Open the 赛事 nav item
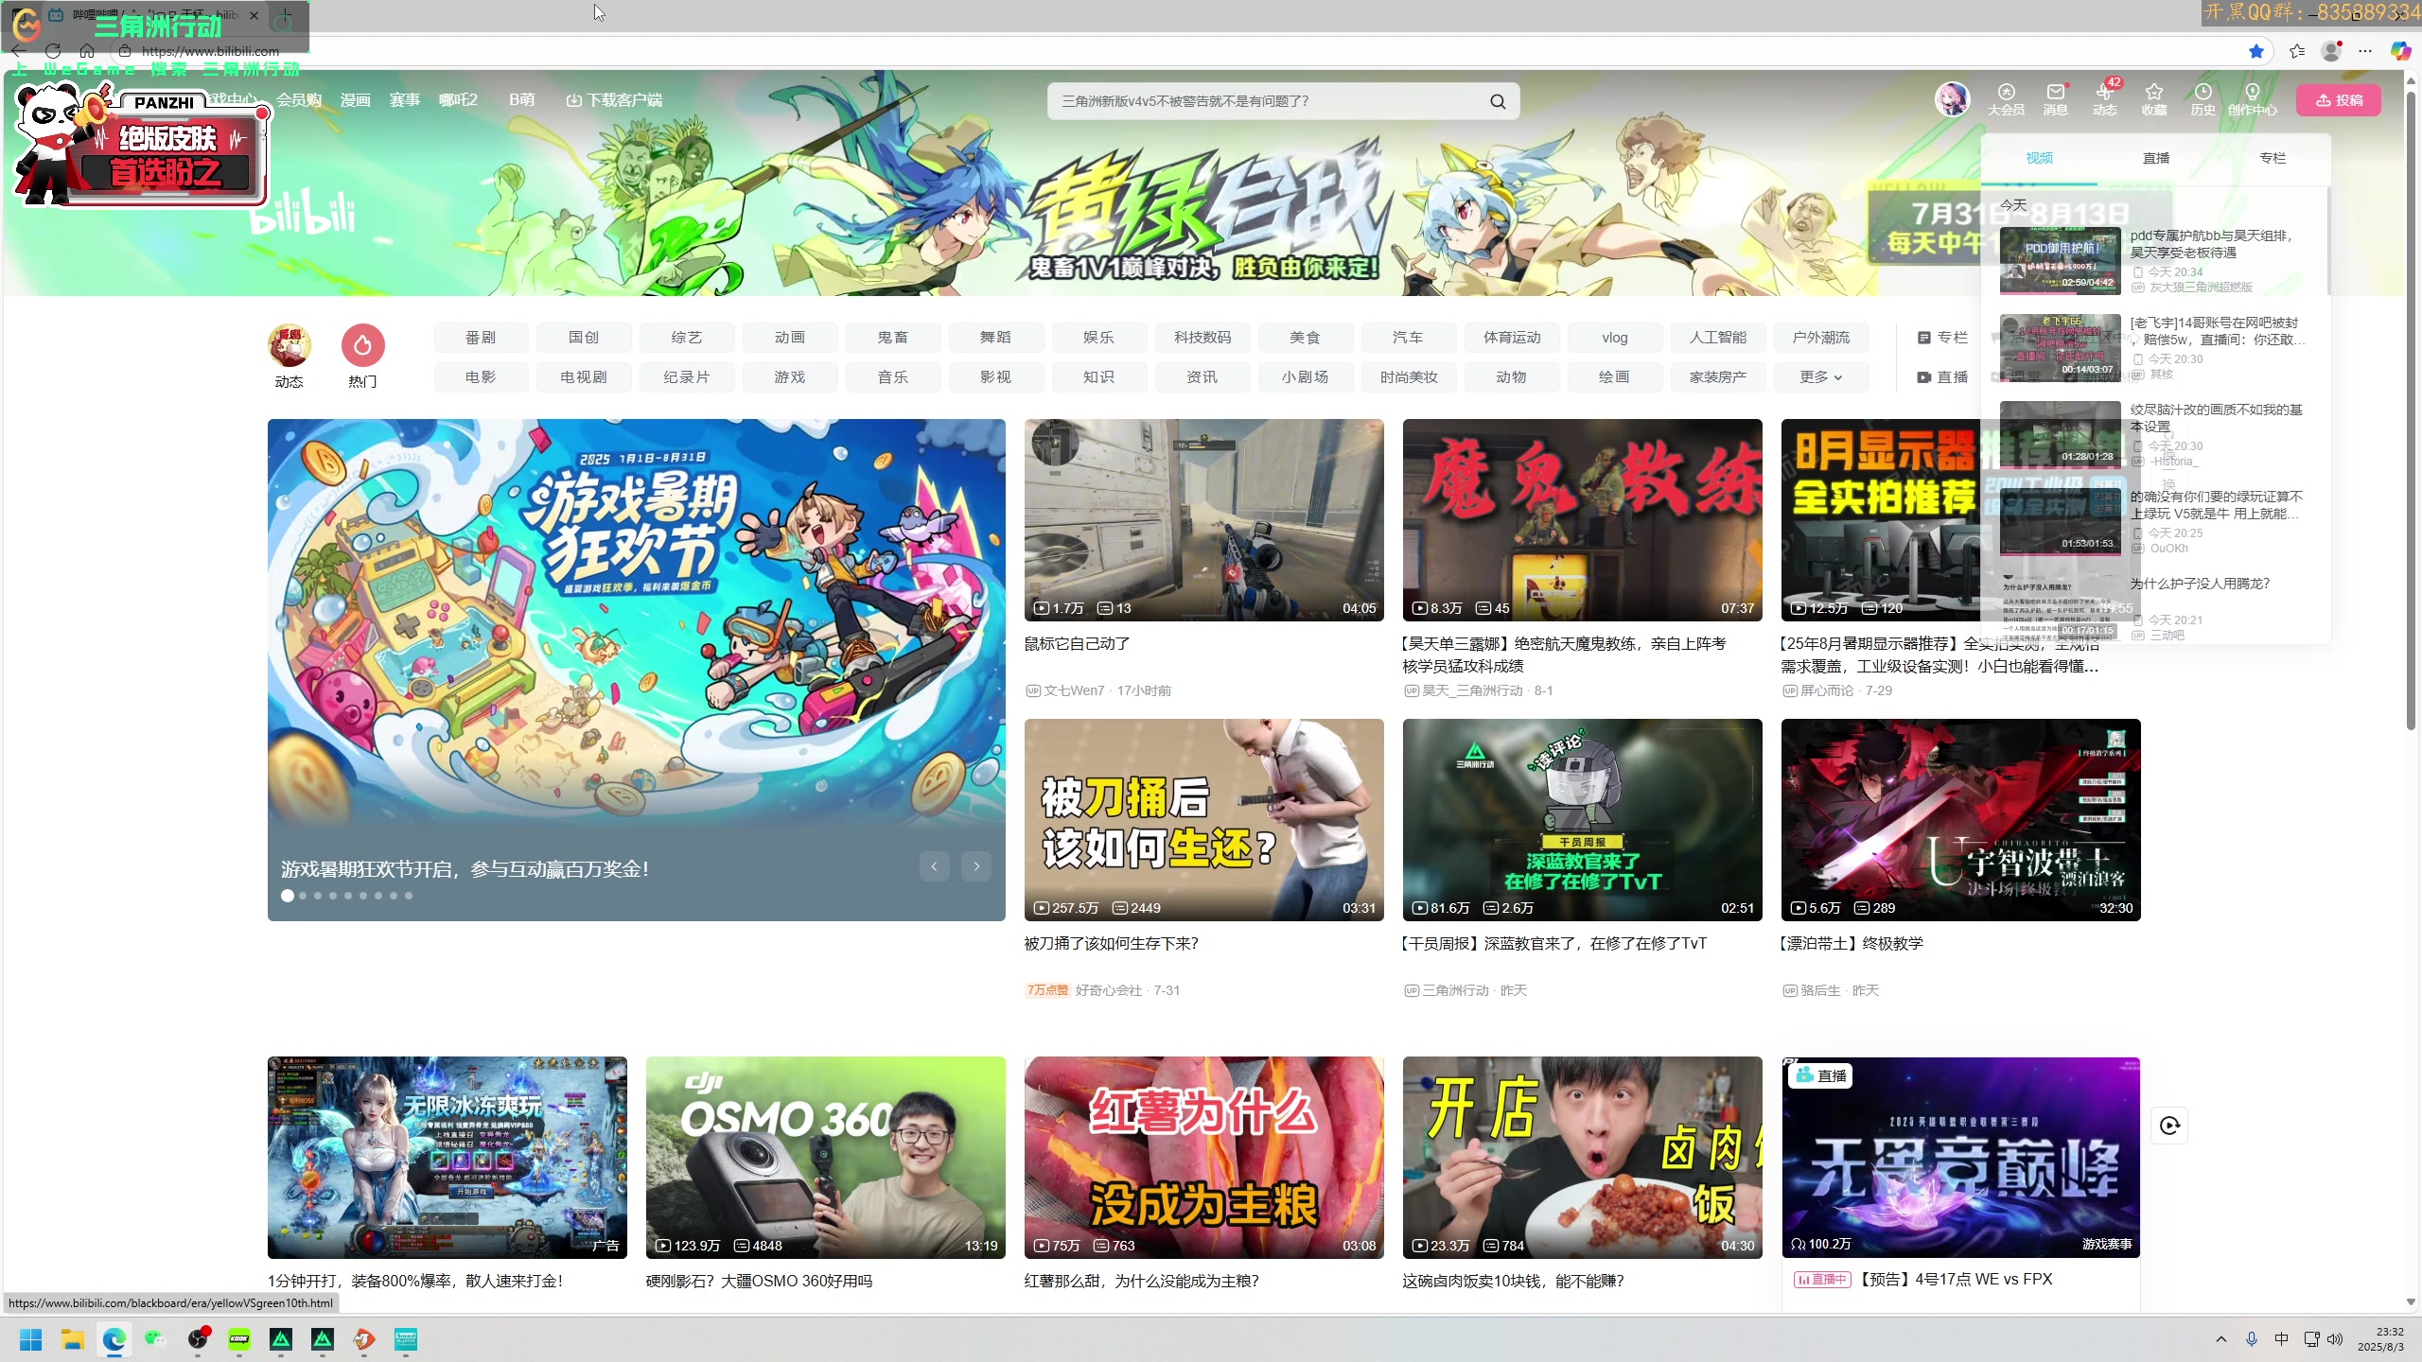This screenshot has height=1362, width=2422. pos(405,100)
